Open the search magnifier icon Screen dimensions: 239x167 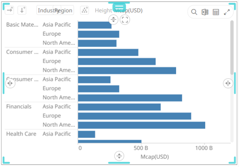(x=194, y=12)
